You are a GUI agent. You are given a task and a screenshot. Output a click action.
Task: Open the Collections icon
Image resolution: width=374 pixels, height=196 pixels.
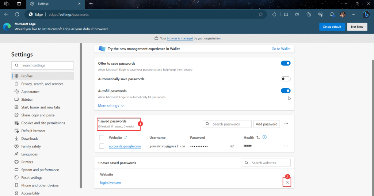(x=309, y=15)
